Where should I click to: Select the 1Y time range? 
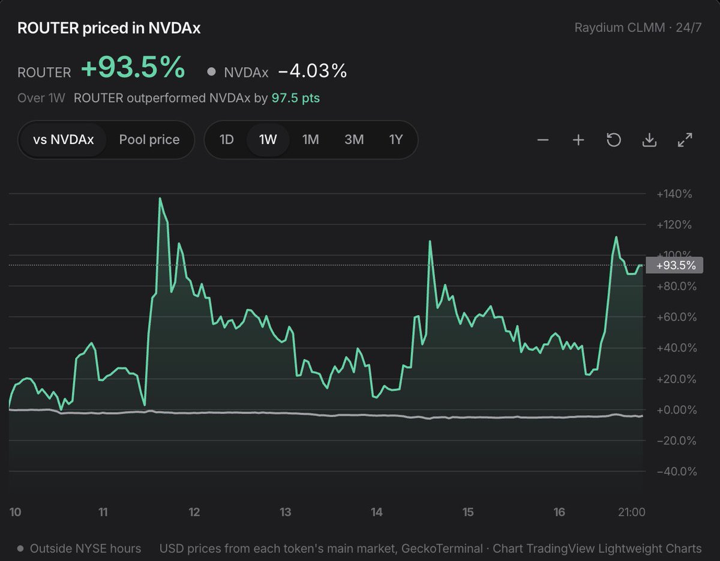click(x=396, y=140)
